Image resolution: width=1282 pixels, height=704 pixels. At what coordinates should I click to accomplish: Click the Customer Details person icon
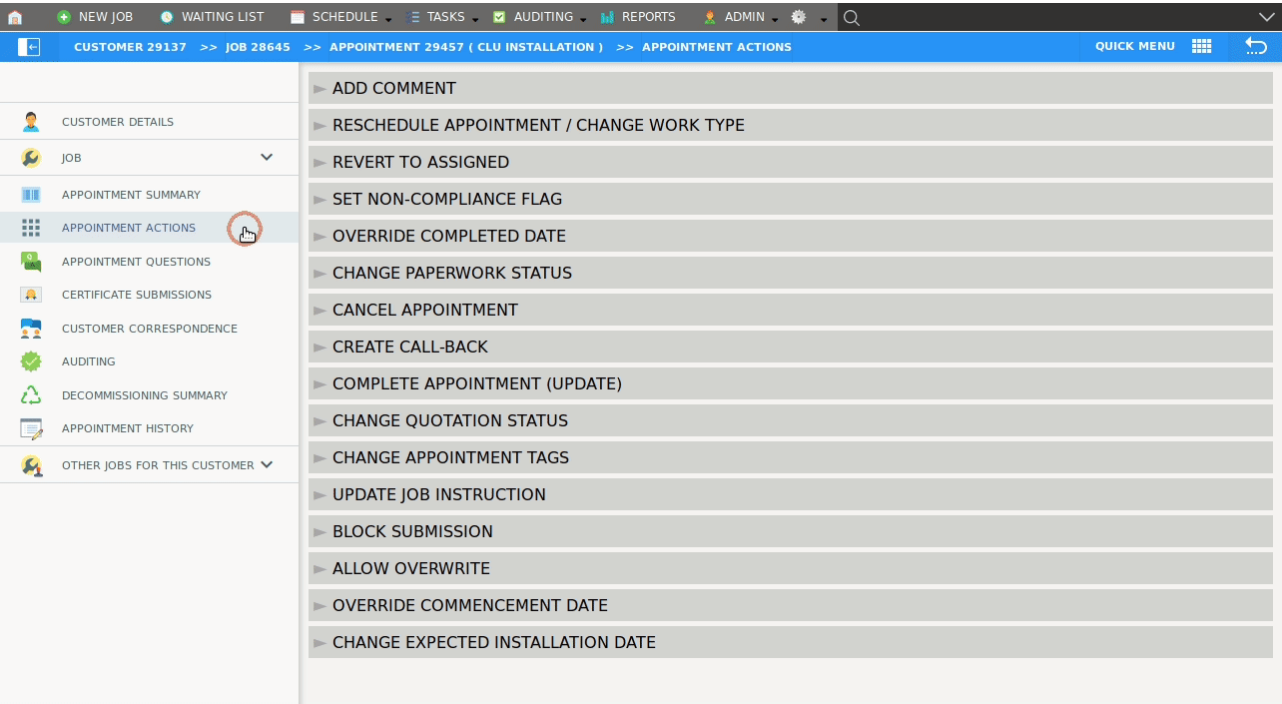click(x=31, y=122)
